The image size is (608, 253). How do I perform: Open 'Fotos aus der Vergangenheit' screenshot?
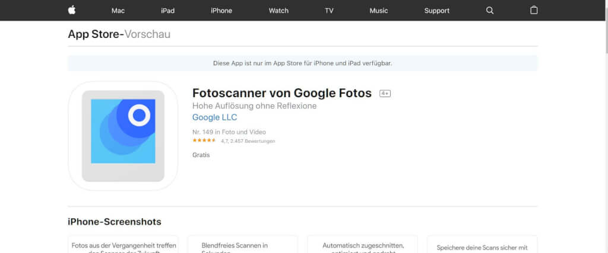tap(123, 245)
